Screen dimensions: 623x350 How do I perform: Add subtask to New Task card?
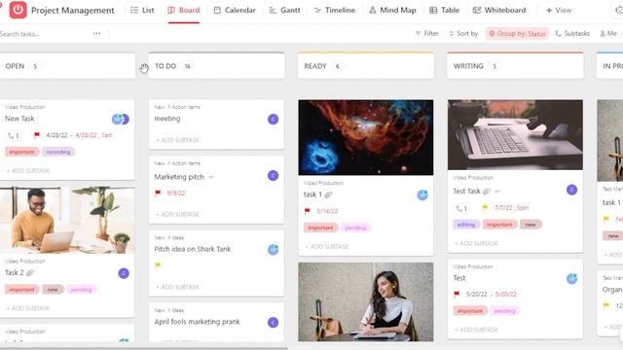click(x=28, y=171)
